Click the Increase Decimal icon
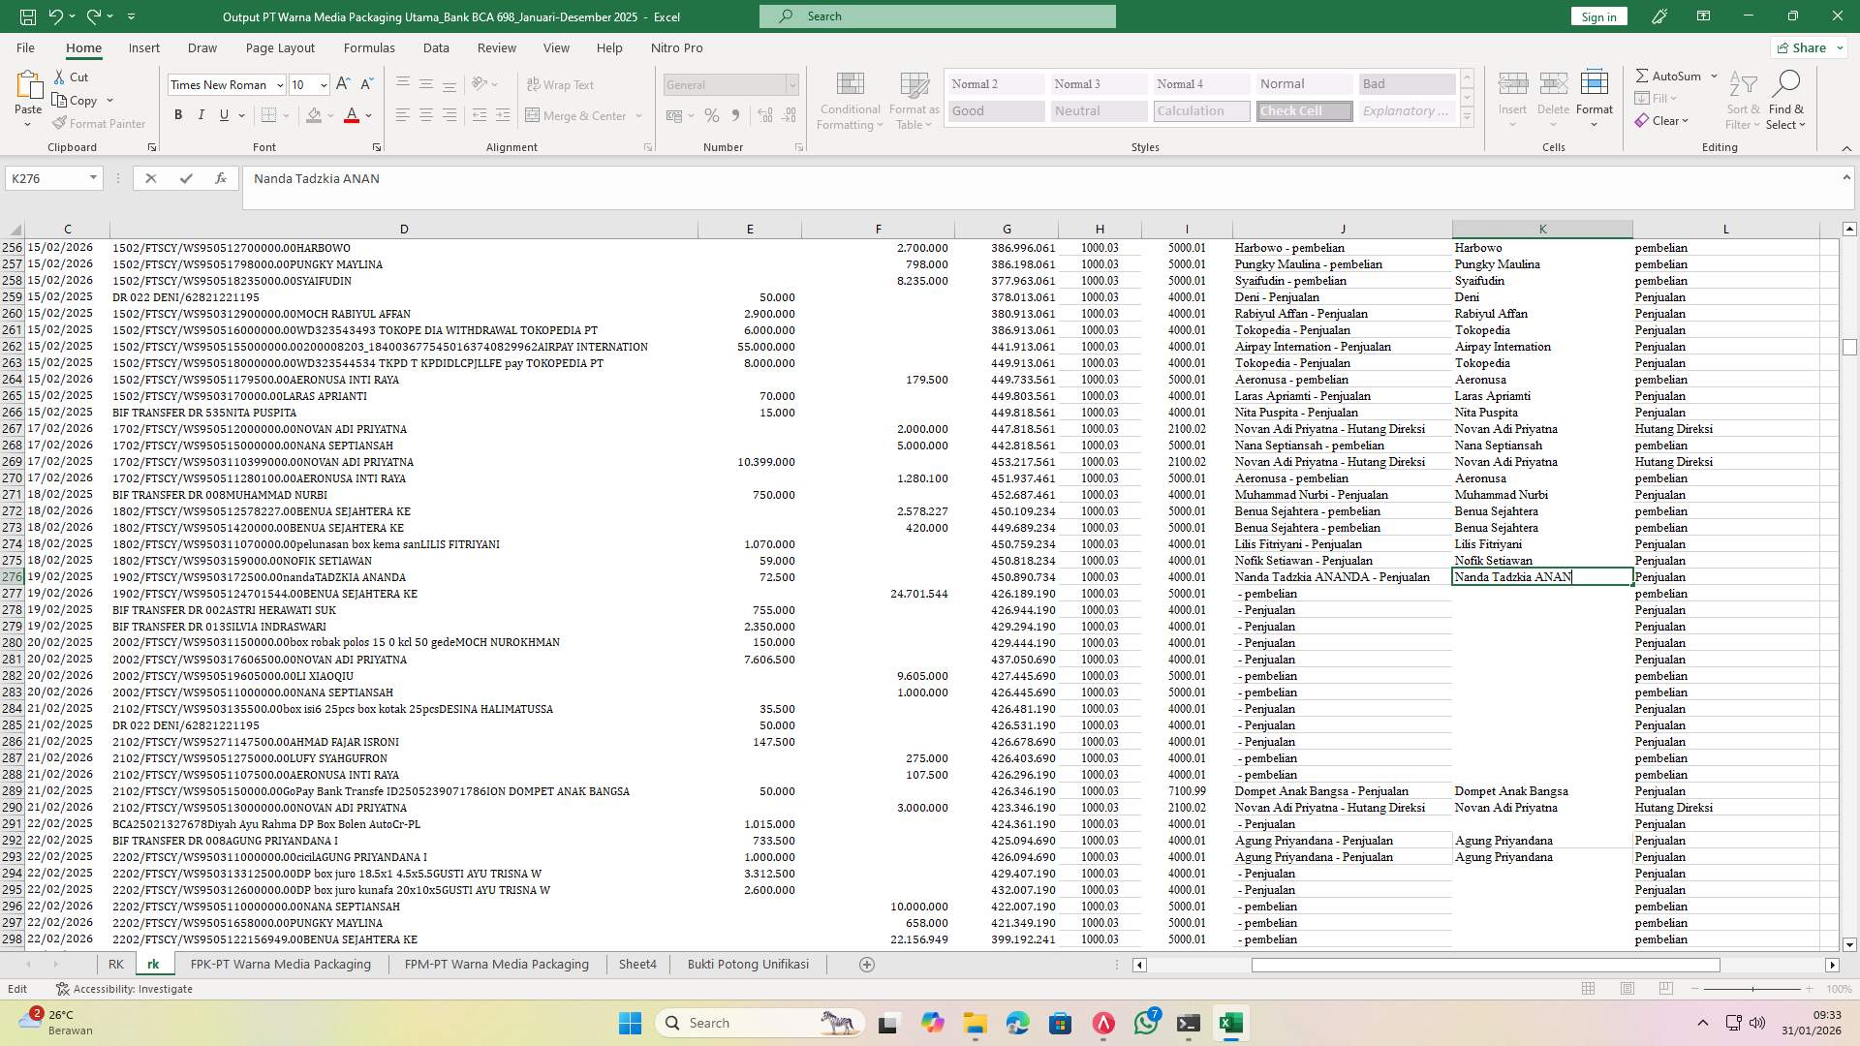This screenshot has width=1860, height=1046. pyautogui.click(x=764, y=115)
